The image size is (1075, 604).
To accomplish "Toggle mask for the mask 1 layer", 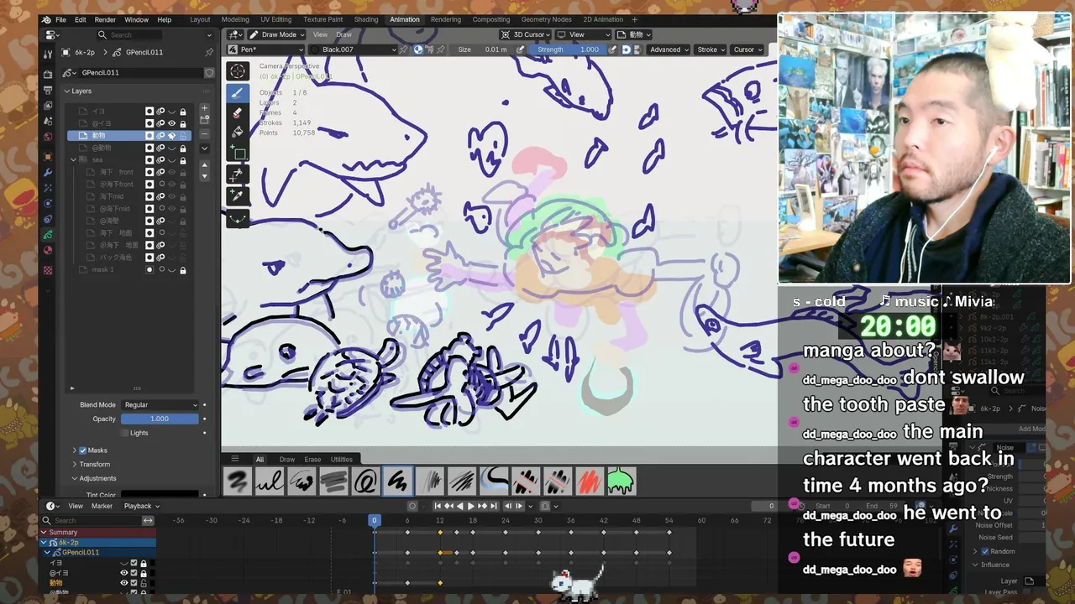I will [x=149, y=269].
